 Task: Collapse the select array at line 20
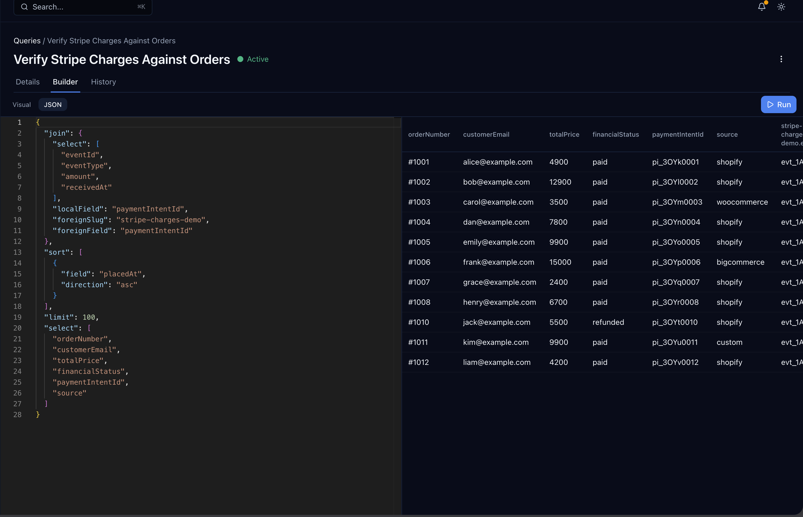point(30,328)
